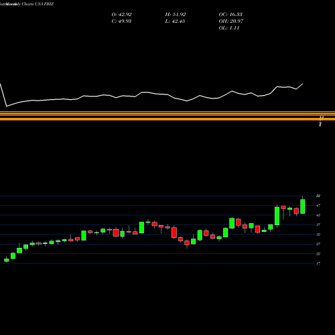The width and height of the screenshot is (335, 335).
Task: Click the OH: 20.97 readout
Action: coord(231,21)
